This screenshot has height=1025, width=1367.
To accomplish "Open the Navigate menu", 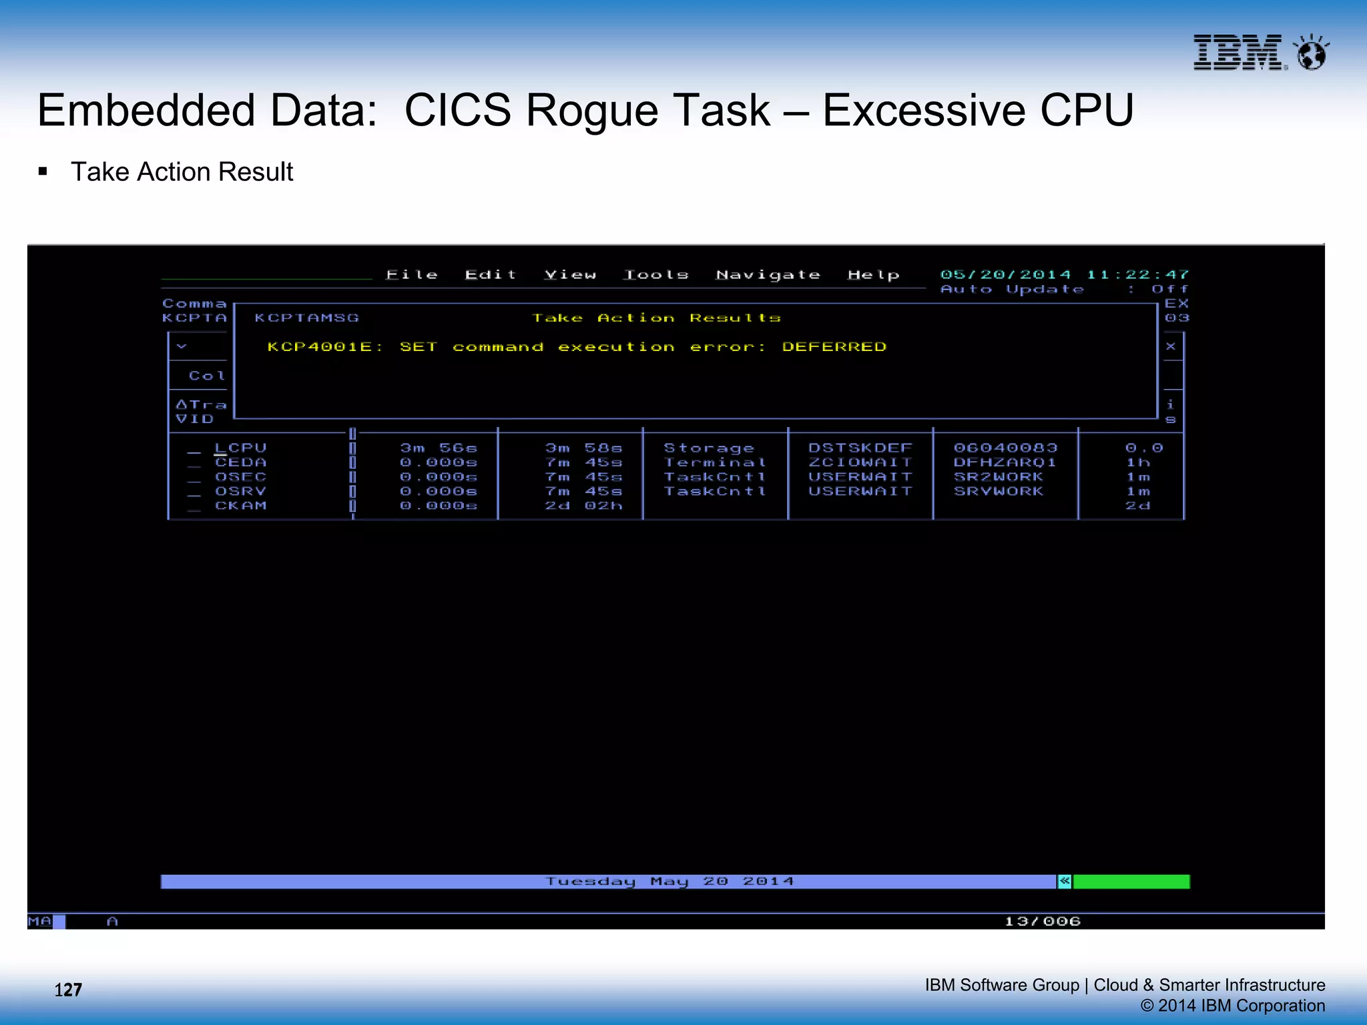I will (x=768, y=275).
